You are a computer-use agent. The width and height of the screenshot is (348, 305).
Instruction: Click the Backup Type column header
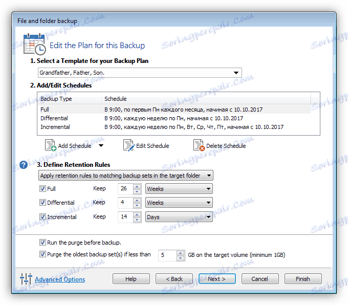(70, 99)
